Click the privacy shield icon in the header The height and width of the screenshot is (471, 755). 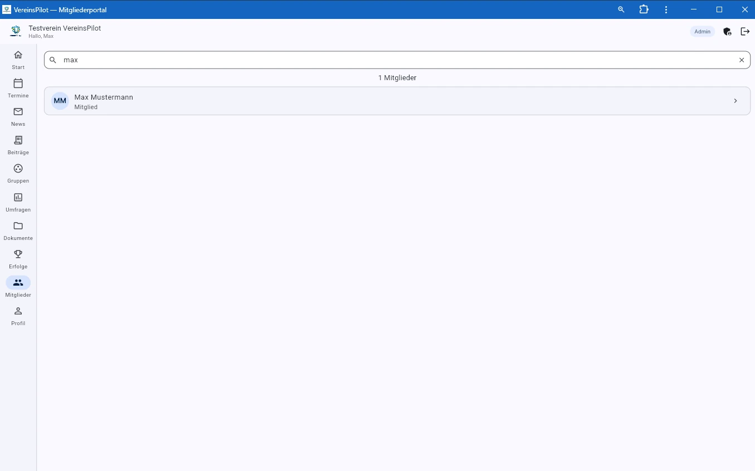click(x=727, y=32)
